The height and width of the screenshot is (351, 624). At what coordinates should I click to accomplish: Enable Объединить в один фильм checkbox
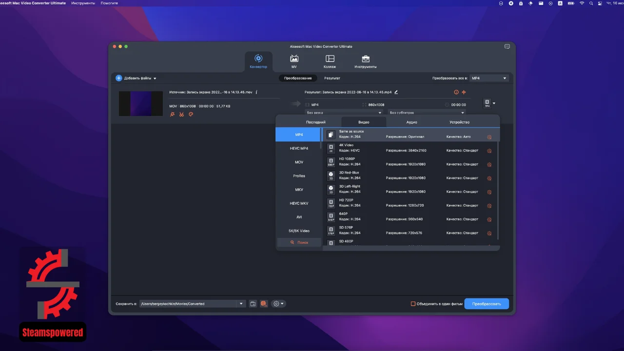click(413, 304)
